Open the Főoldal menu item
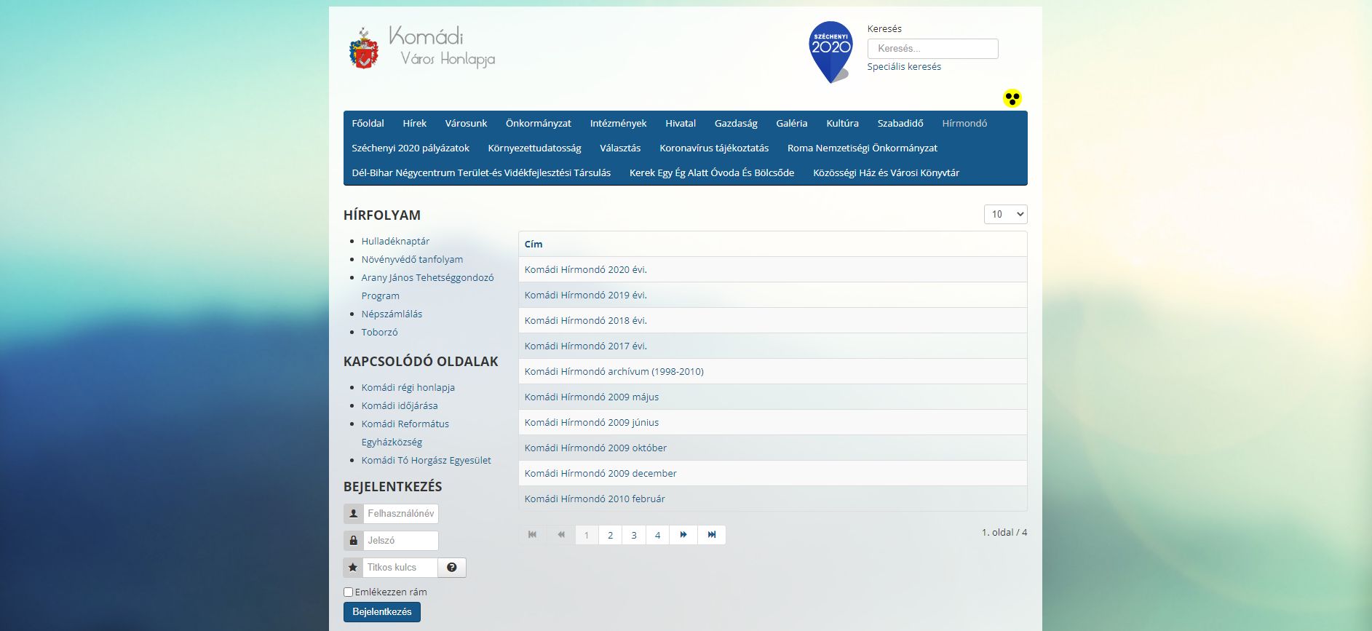This screenshot has height=631, width=1372. point(368,124)
